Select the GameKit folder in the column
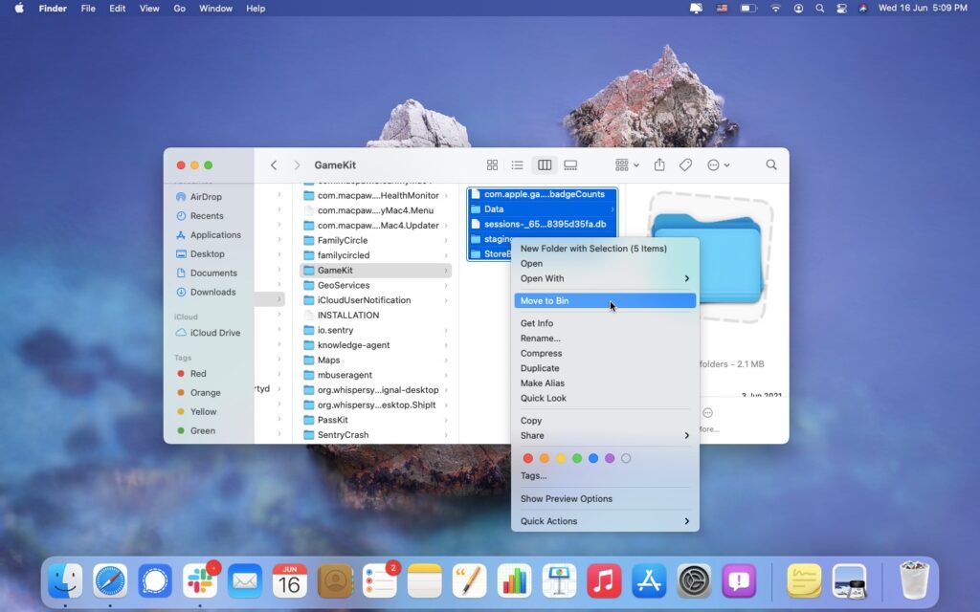Screen dimensions: 980x612 pos(334,270)
